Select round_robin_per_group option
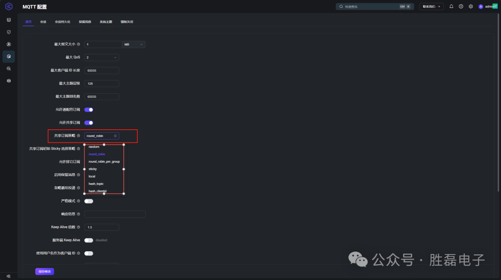 click(x=104, y=161)
